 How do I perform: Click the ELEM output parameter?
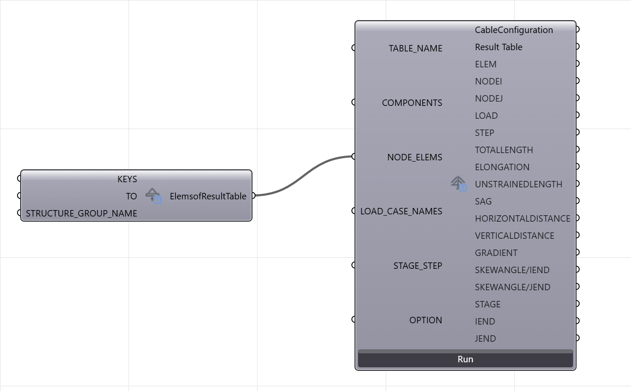486,64
